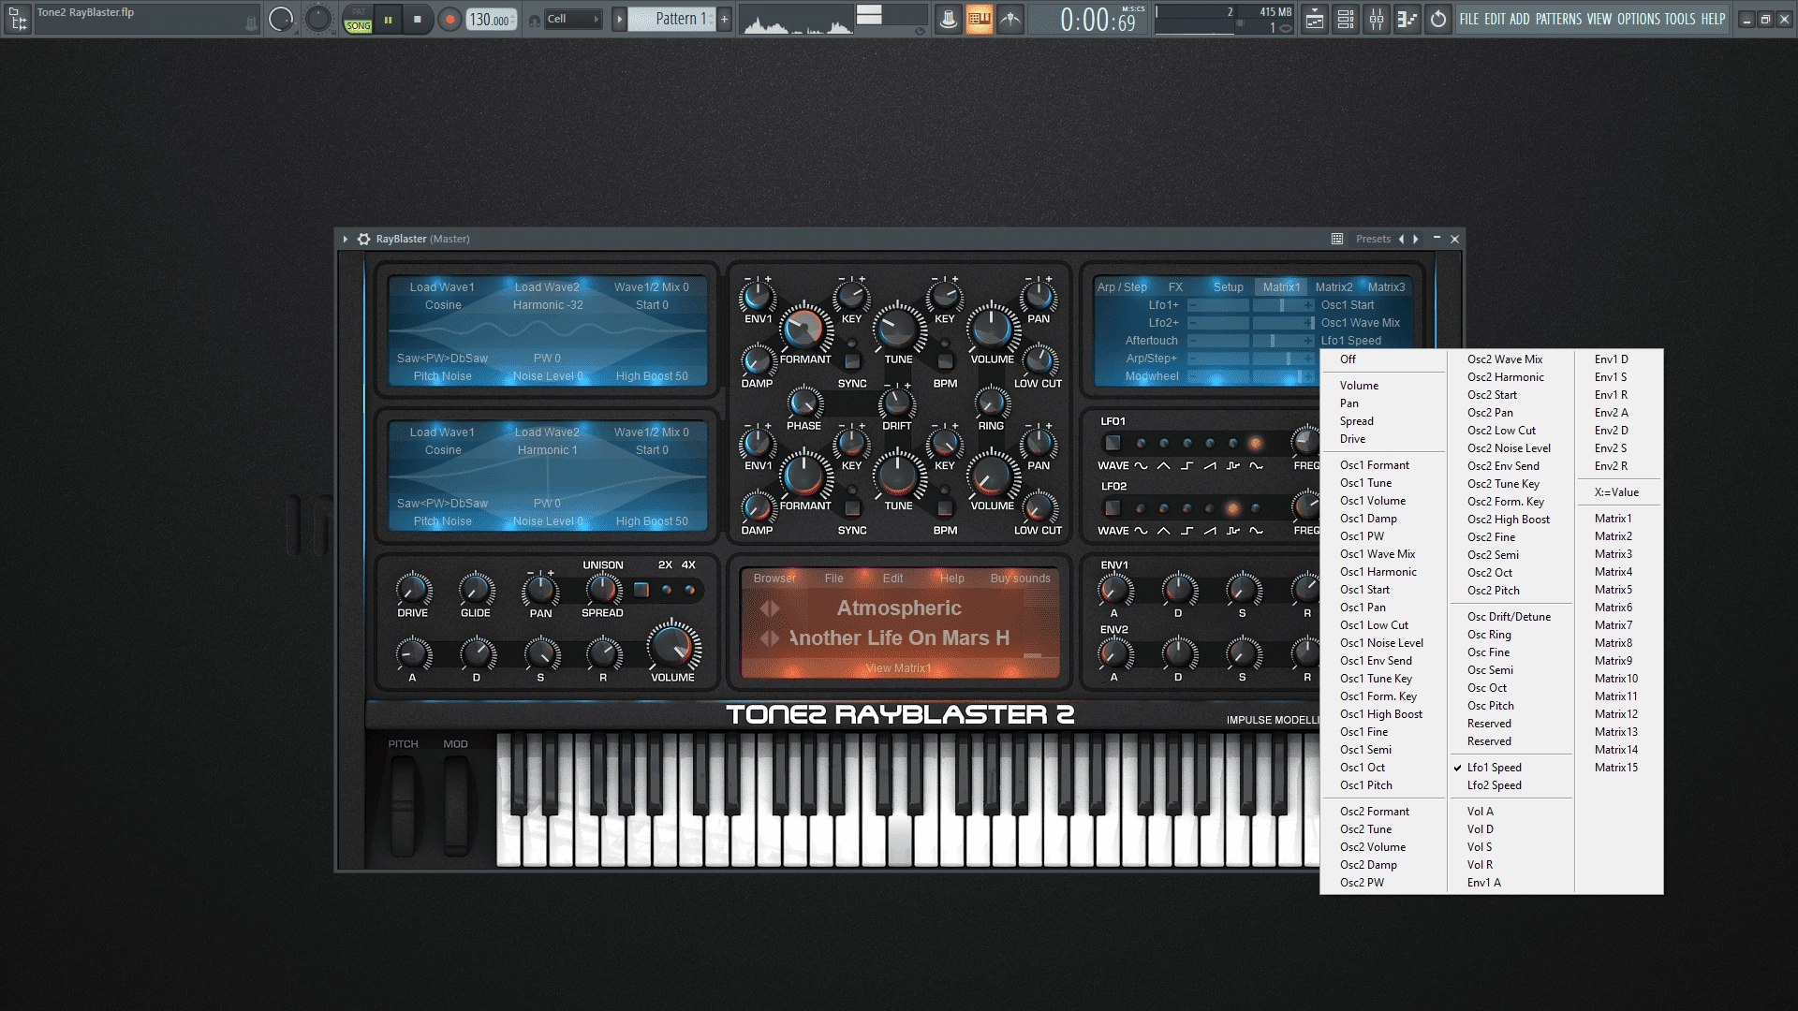Click the Browser button in patch display
Viewport: 1798px width, 1011px height.
(774, 579)
